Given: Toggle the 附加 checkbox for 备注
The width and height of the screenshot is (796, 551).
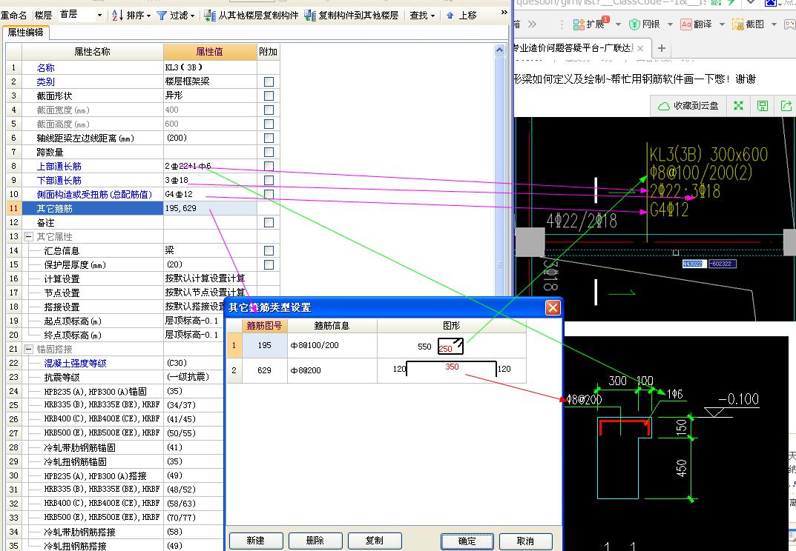Looking at the screenshot, I should click(x=269, y=222).
